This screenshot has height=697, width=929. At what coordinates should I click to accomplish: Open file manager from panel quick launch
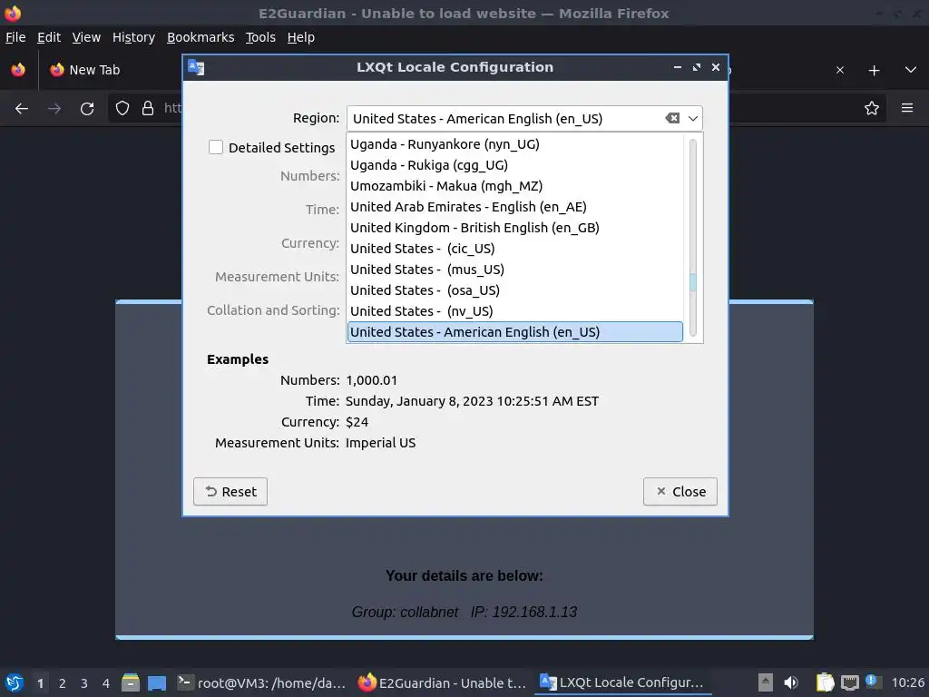(131, 682)
